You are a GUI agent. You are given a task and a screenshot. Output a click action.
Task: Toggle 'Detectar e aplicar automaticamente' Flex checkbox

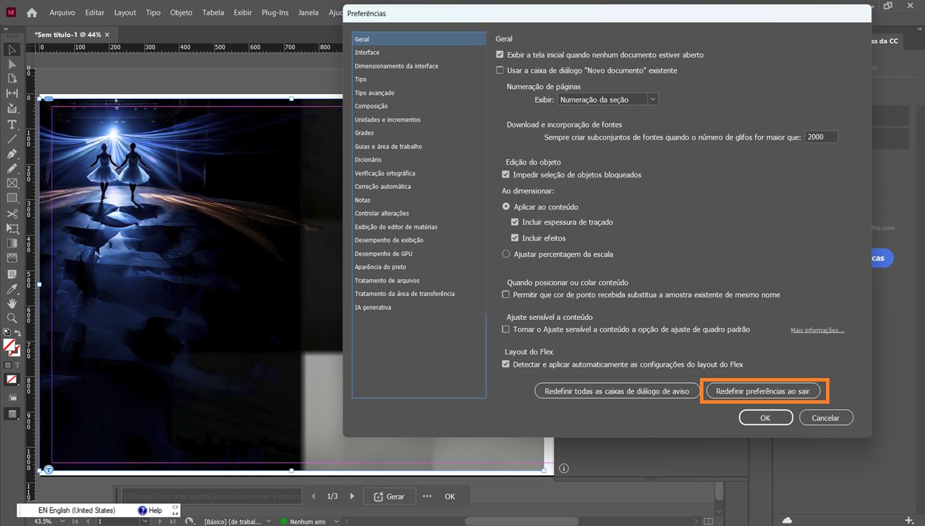point(505,364)
